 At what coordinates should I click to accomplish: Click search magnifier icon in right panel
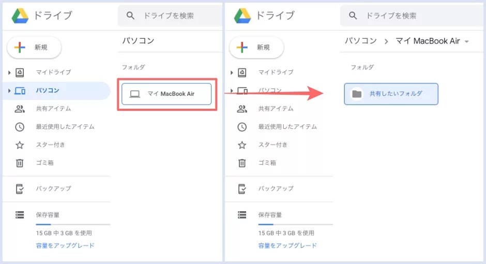pos(353,16)
